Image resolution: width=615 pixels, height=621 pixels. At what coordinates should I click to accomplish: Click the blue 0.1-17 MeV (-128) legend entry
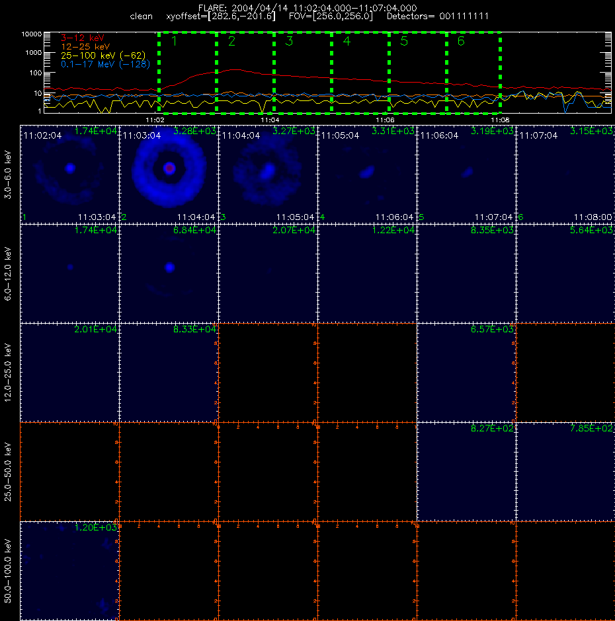point(105,64)
